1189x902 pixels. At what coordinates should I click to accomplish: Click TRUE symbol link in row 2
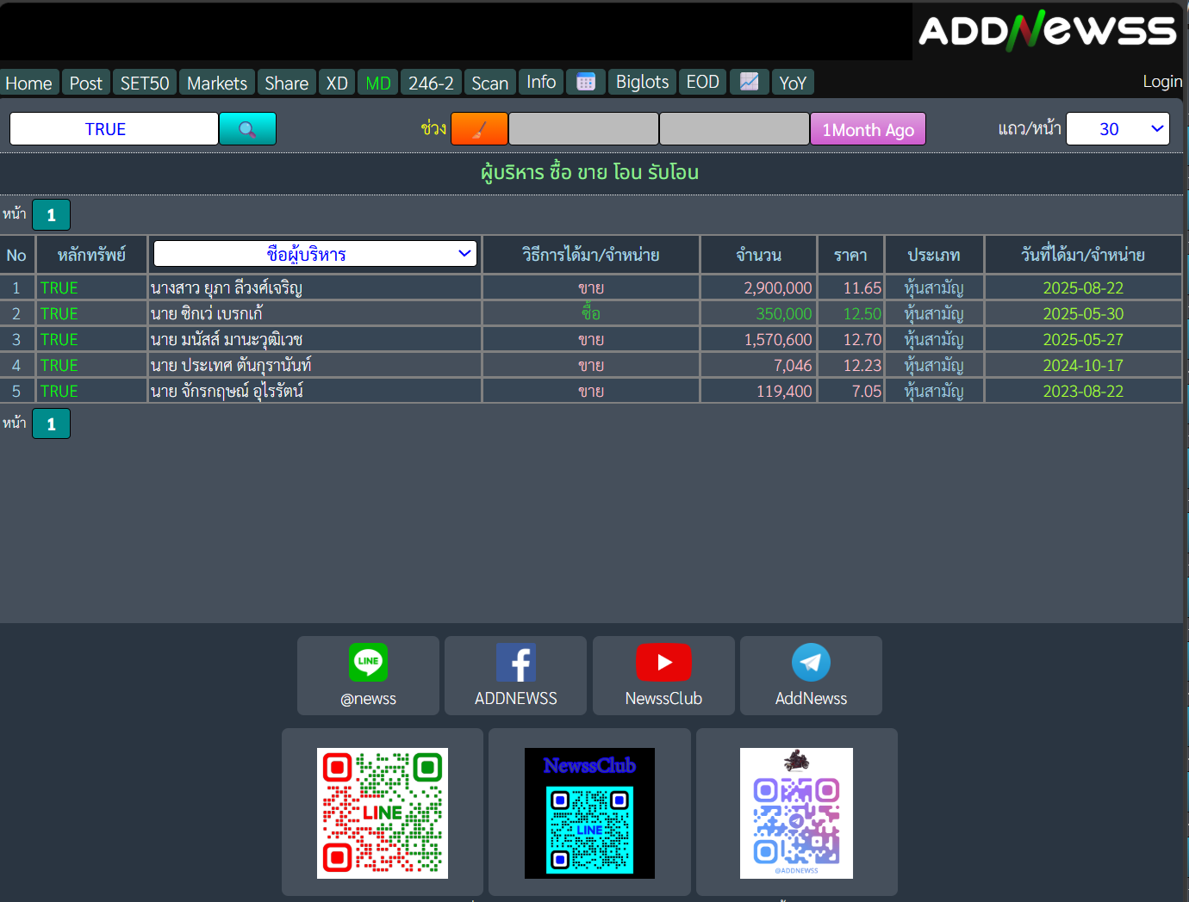[x=59, y=314]
